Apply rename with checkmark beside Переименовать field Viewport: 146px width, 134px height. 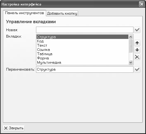(137, 70)
